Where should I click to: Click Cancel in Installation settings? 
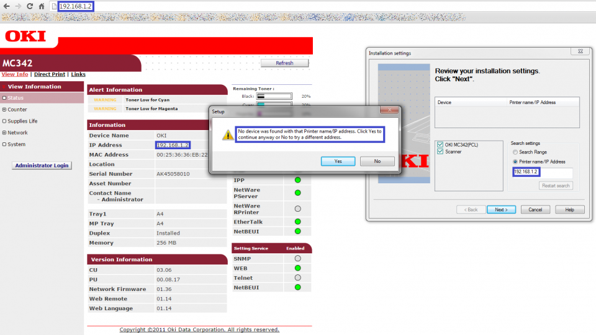pyautogui.click(x=535, y=209)
